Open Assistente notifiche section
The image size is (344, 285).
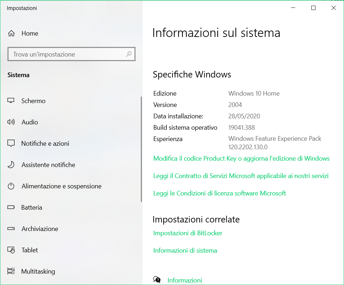click(x=48, y=165)
